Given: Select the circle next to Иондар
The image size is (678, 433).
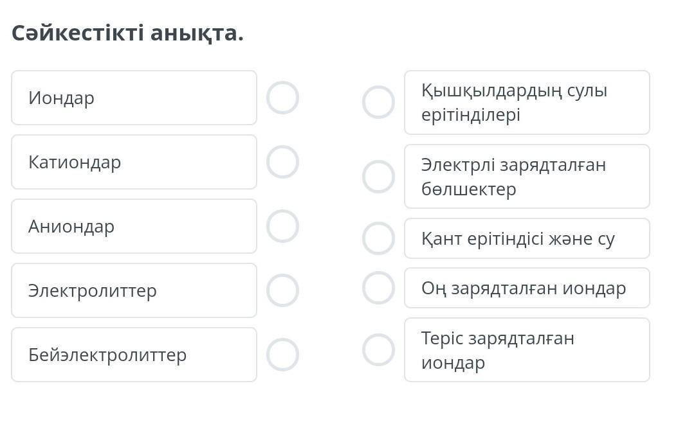Looking at the screenshot, I should point(282,98).
